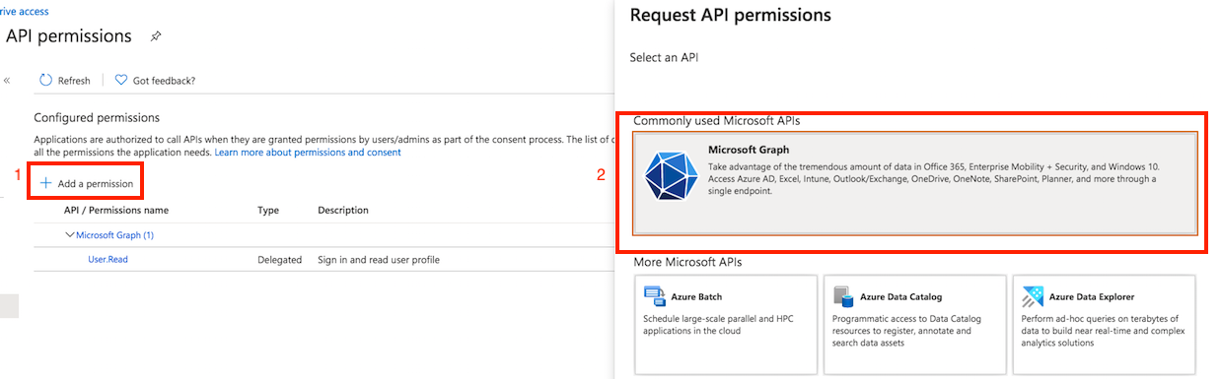Click the plus icon for Add a permission
The height and width of the screenshot is (379, 1221).
click(x=45, y=183)
